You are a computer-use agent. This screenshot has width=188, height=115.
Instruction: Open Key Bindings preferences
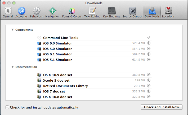point(111,12)
